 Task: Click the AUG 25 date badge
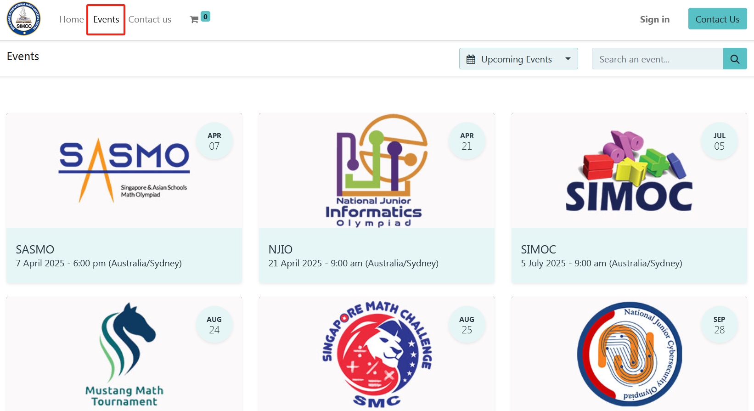(x=467, y=325)
